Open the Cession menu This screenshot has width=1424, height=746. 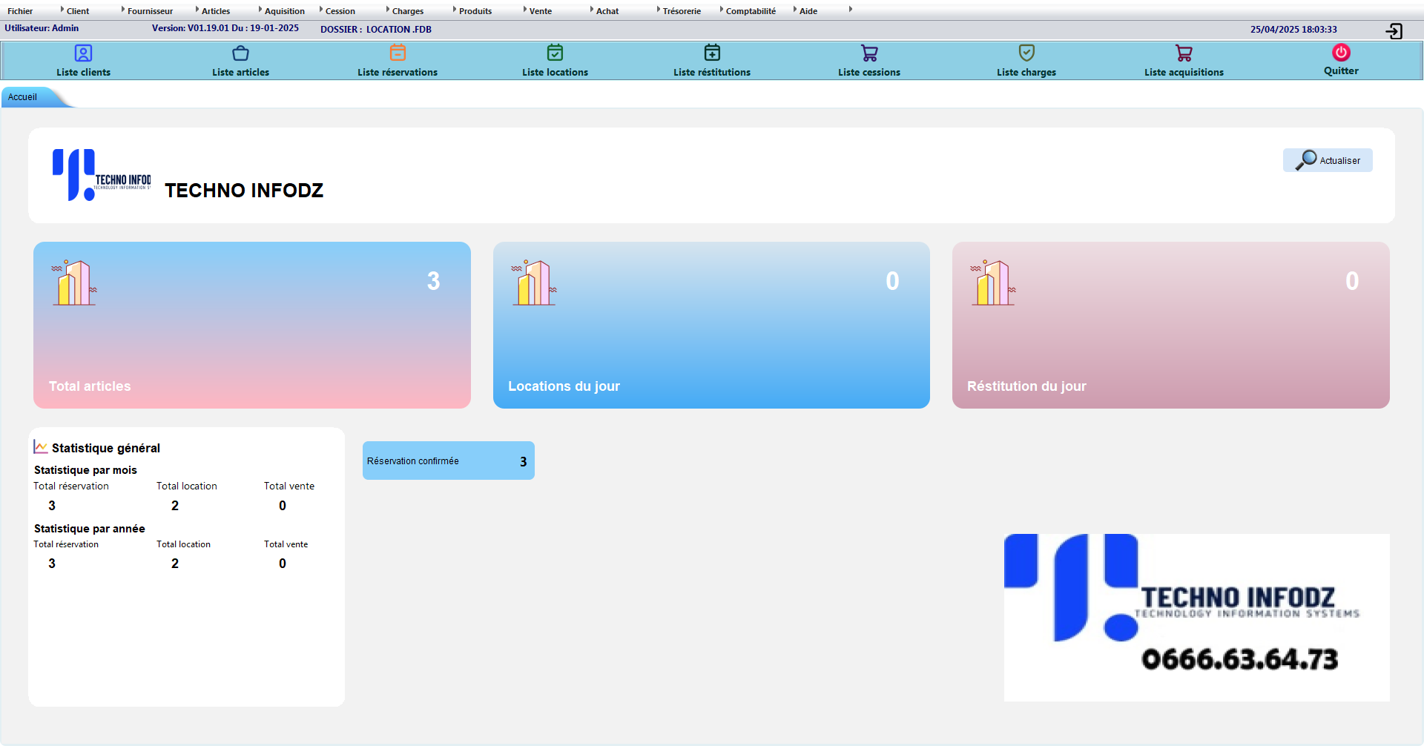340,11
